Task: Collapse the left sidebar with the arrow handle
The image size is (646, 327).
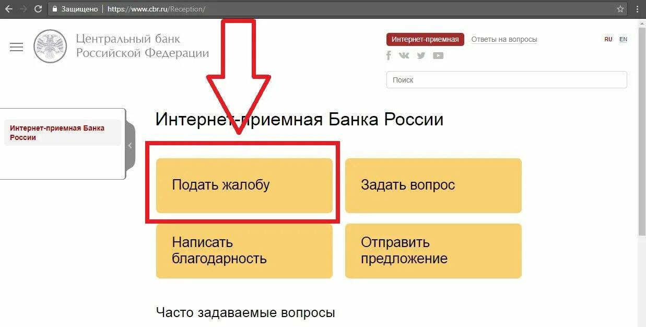Action: (130, 146)
